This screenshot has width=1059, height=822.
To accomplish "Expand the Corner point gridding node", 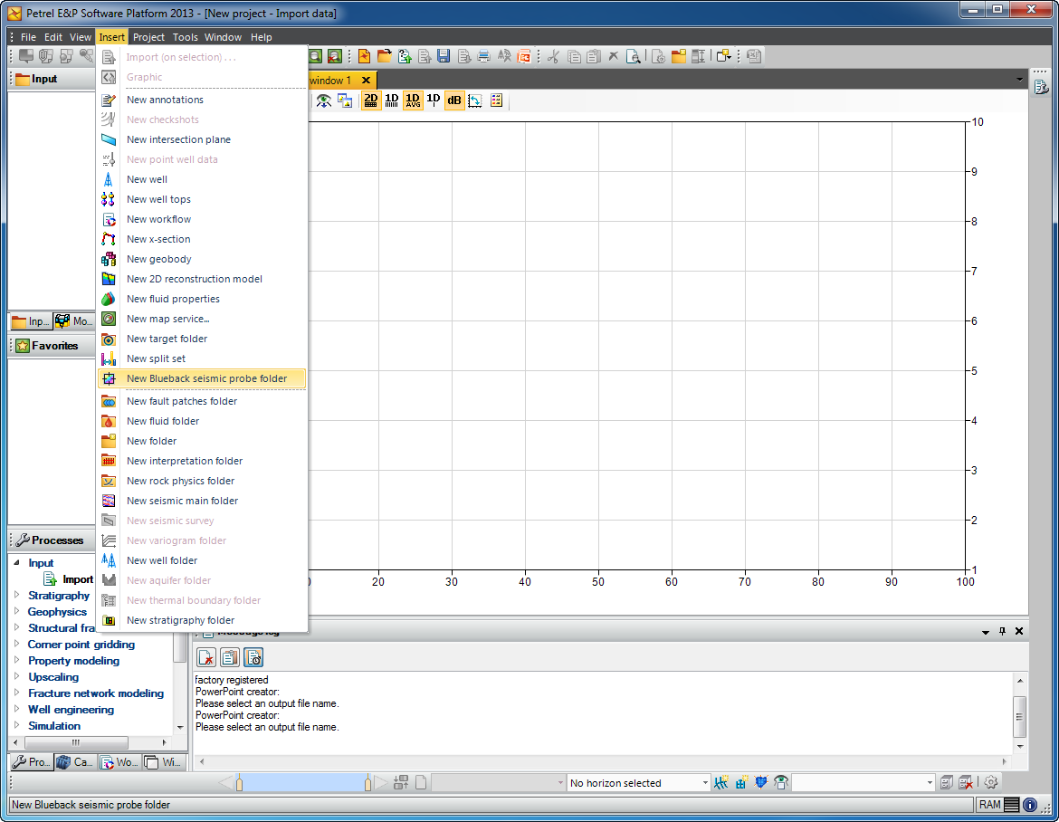I will (17, 644).
